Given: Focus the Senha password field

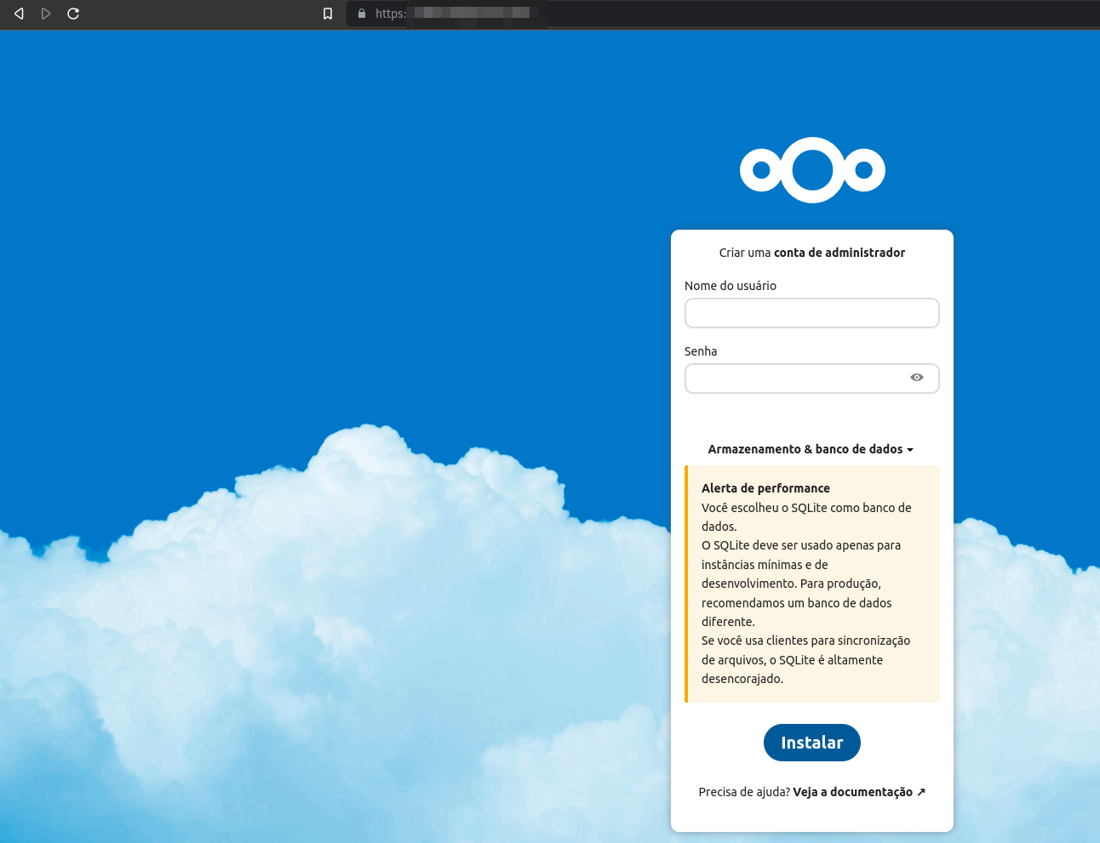Looking at the screenshot, I should 812,379.
